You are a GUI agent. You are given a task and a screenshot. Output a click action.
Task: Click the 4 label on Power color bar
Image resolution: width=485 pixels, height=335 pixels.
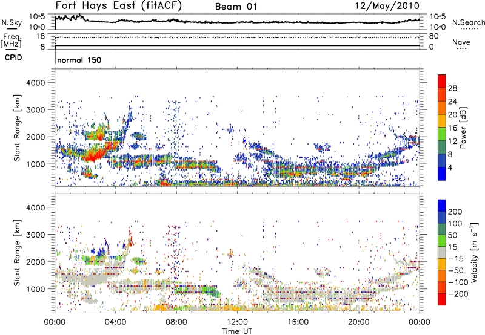coord(450,167)
